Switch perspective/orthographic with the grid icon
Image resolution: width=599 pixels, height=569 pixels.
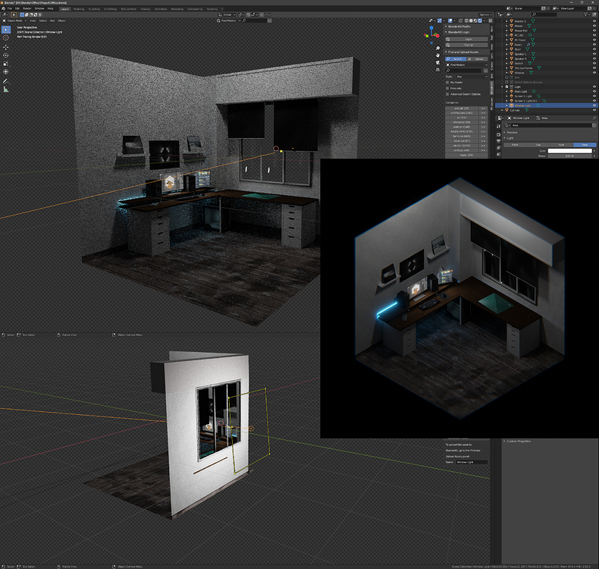click(x=437, y=70)
